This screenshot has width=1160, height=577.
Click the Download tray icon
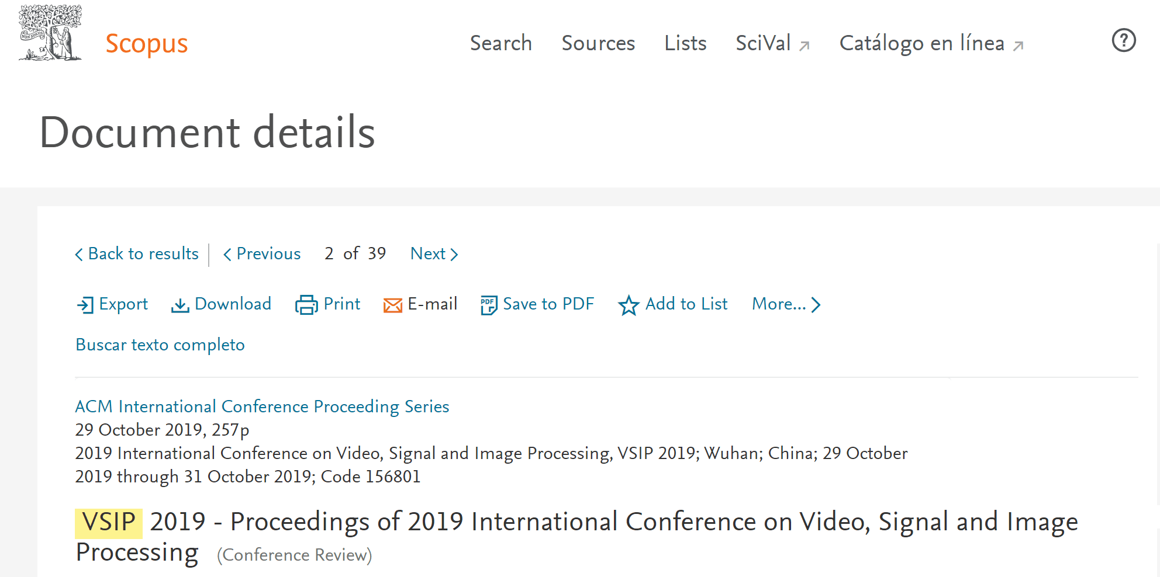pos(180,305)
